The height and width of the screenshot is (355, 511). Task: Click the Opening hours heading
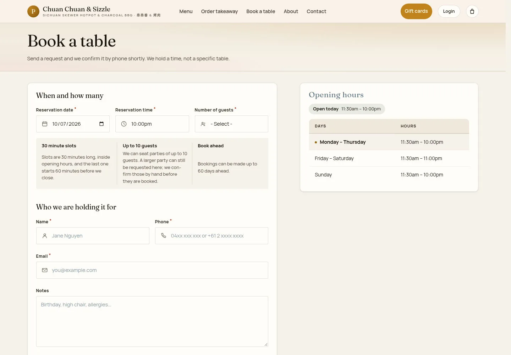coord(336,95)
